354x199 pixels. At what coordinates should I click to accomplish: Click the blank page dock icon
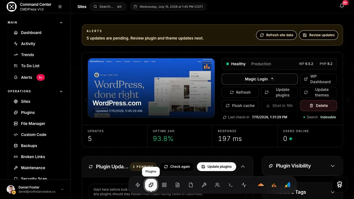coord(191,185)
